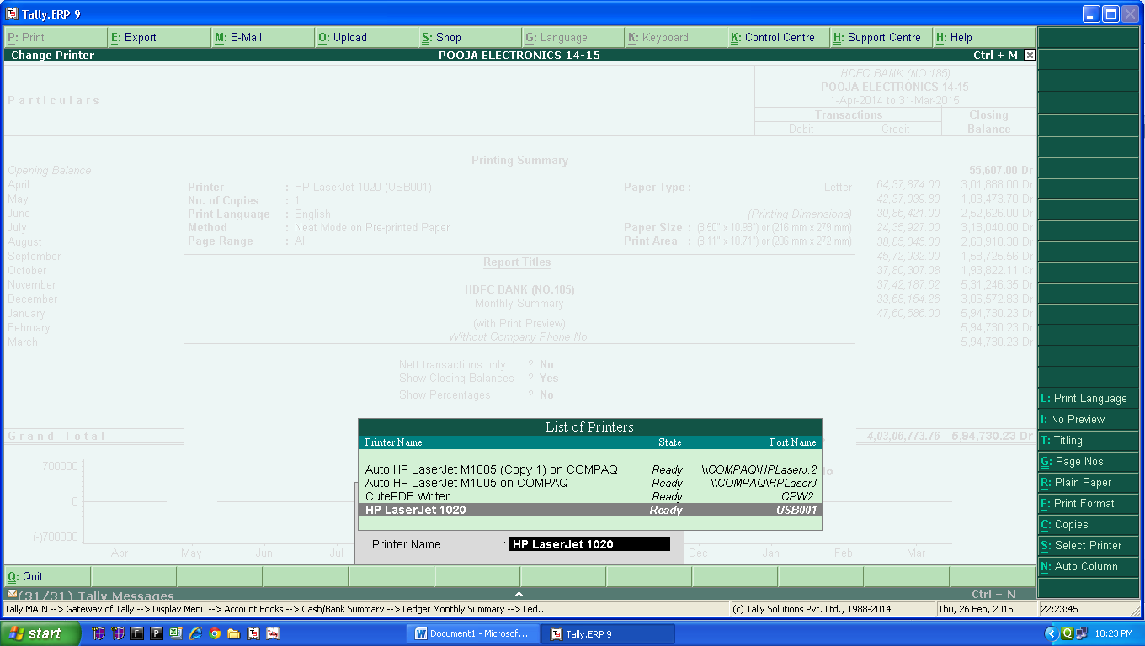
Task: Launch Google Chrome from quick launch
Action: [215, 633]
